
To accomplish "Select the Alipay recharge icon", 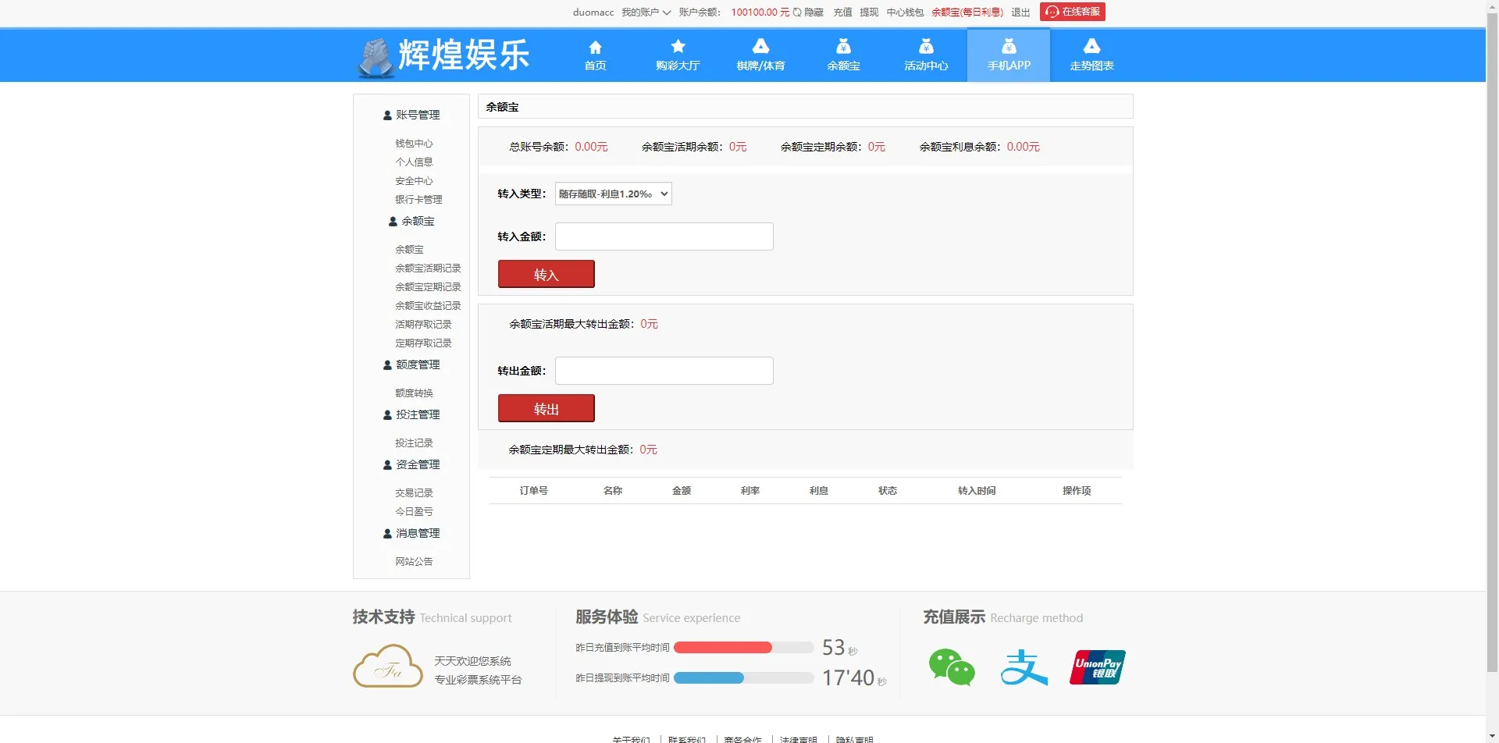I will coord(1024,667).
